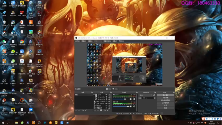Select the Bloons TD 6 desktop icon
This screenshot has height=125, width=222.
point(31,91)
